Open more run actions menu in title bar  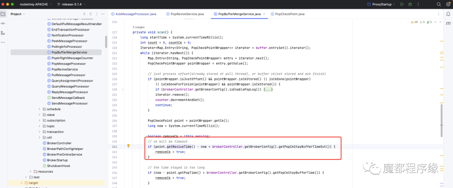click(x=418, y=4)
